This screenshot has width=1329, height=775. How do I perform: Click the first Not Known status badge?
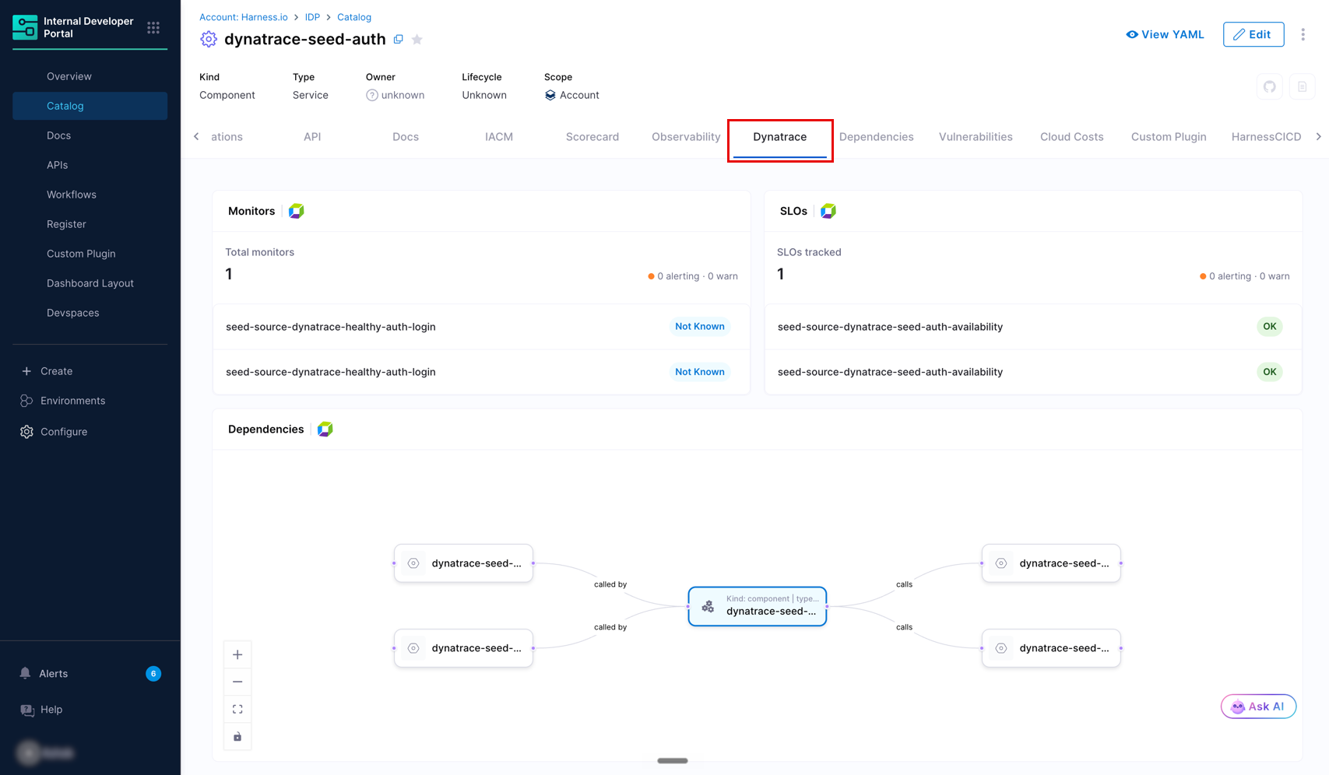point(700,327)
